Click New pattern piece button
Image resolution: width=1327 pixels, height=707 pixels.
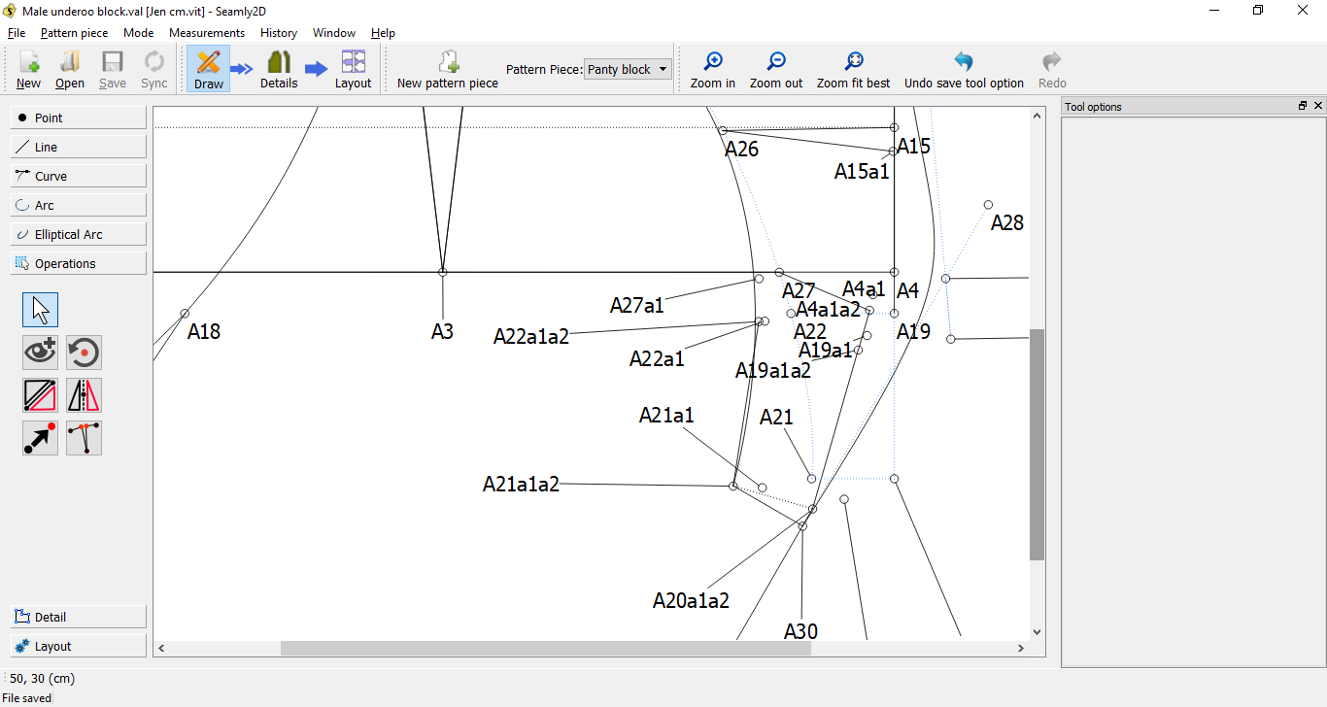pos(447,70)
